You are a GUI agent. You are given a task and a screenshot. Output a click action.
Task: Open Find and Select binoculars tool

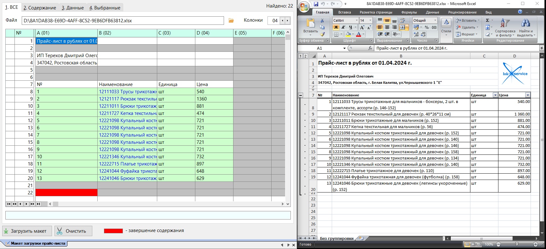pyautogui.click(x=526, y=28)
